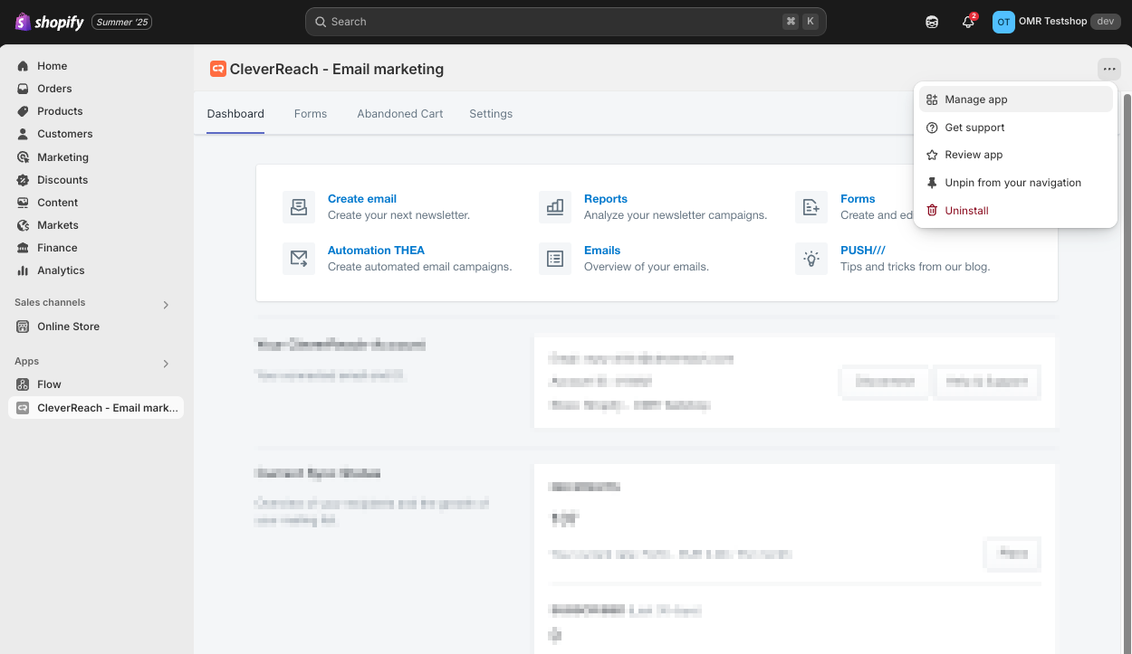Screen dimensions: 1132x654
Task: Click the PUSH/// lightbulb icon
Action: click(x=811, y=259)
